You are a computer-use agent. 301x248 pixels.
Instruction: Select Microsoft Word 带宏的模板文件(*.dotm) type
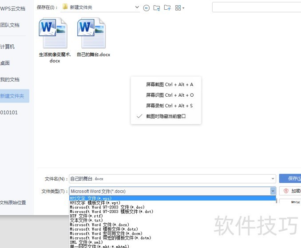[x=172, y=238]
